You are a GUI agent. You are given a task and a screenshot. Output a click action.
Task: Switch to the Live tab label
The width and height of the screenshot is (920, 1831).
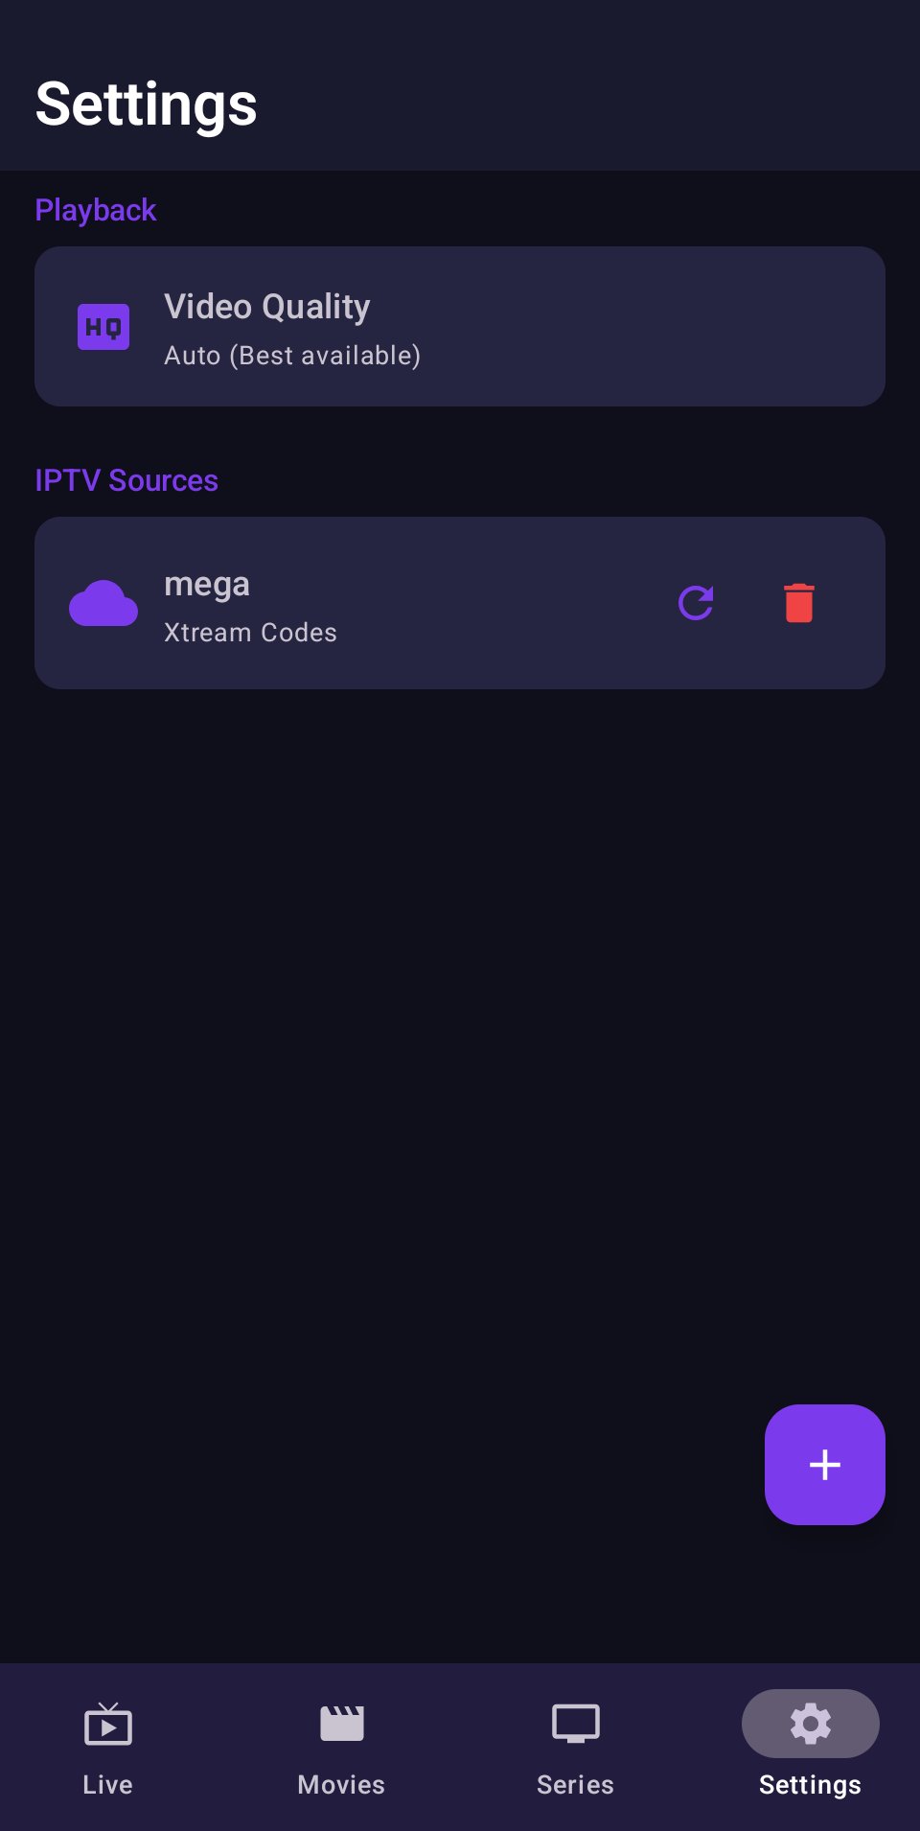click(x=107, y=1785)
